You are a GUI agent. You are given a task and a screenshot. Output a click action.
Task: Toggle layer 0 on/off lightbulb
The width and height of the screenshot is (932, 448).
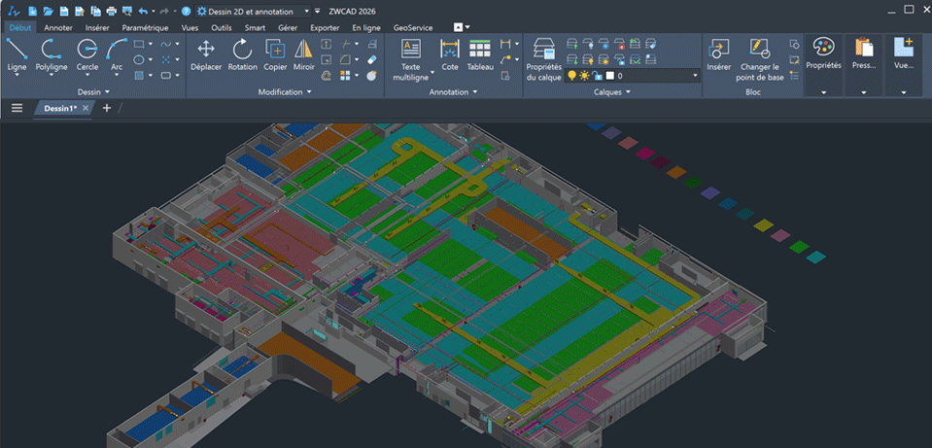point(571,76)
